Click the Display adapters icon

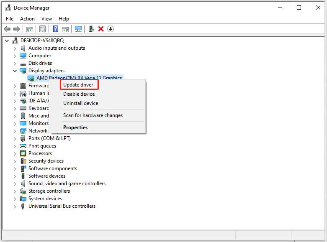tap(23, 71)
